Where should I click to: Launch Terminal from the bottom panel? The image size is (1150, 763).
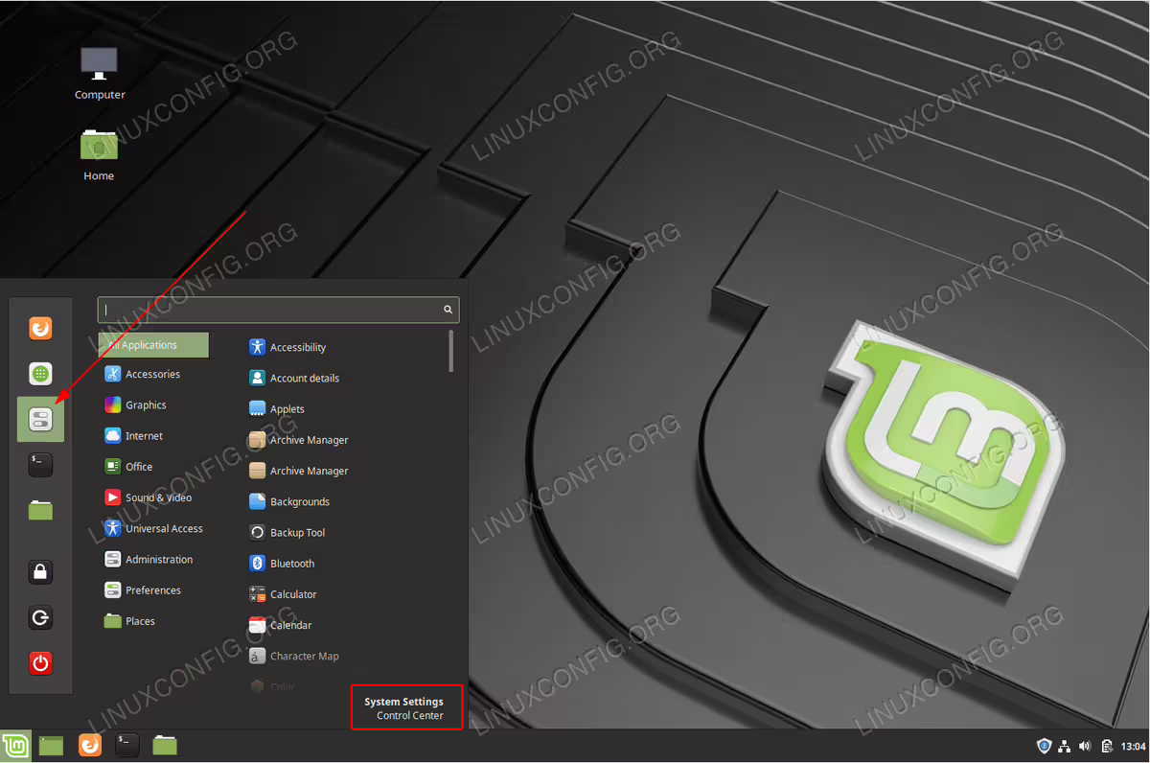tap(126, 746)
